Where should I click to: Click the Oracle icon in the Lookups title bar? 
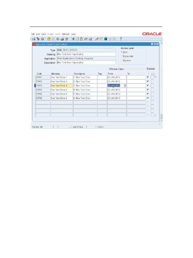[34, 44]
